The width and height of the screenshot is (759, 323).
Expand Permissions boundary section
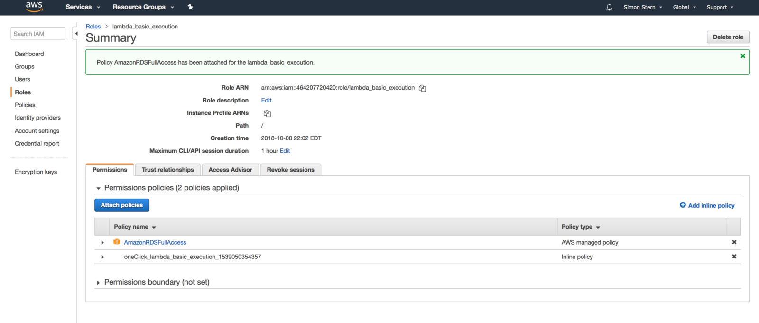(x=98, y=283)
